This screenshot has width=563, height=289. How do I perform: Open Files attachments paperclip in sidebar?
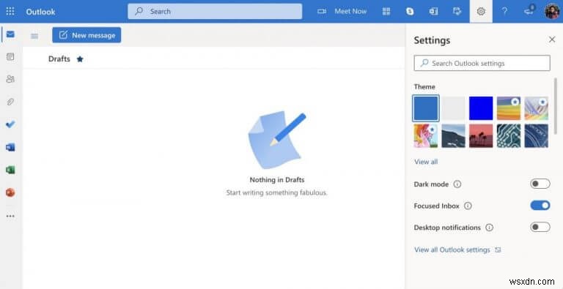(x=10, y=102)
